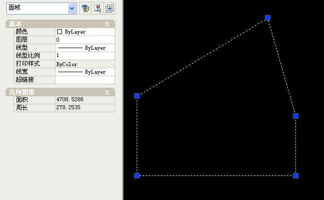Click the top vertex grip of the region

click(267, 18)
